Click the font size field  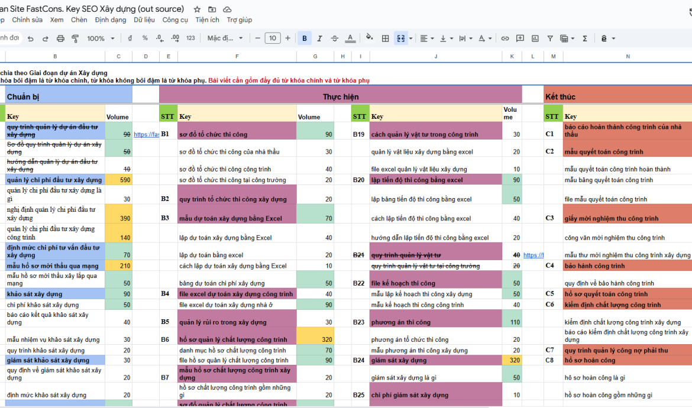(273, 38)
